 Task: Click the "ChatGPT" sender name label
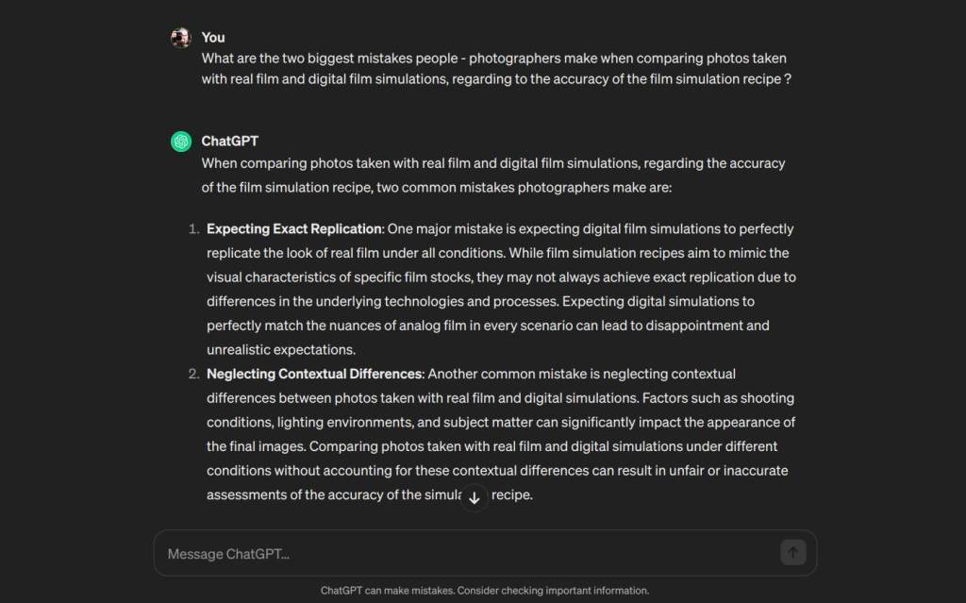click(230, 142)
